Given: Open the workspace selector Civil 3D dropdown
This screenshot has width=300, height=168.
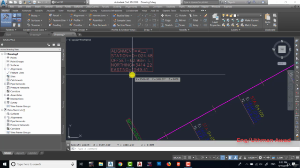Looking at the screenshot, I should point(68,2).
